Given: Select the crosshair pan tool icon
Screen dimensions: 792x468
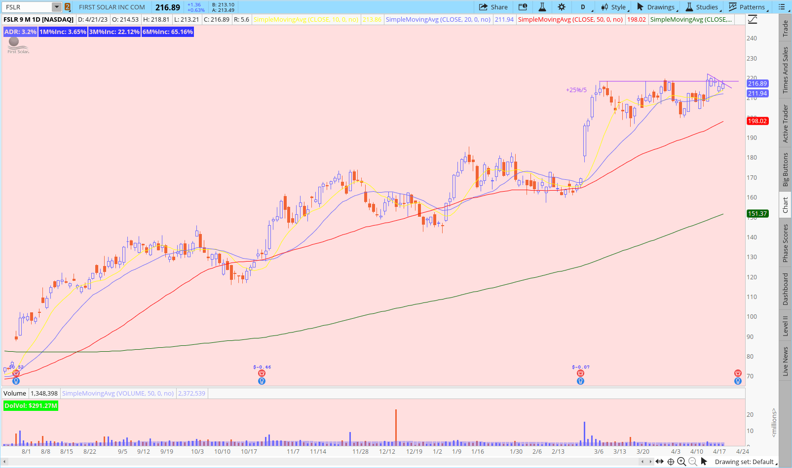Looking at the screenshot, I should [x=671, y=462].
